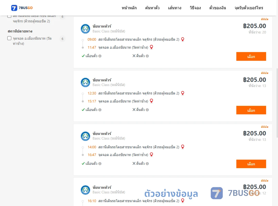Click ชัยนาททัวร์ operator name on 14:00 trip
This screenshot has height=206, width=278.
pyautogui.click(x=102, y=134)
